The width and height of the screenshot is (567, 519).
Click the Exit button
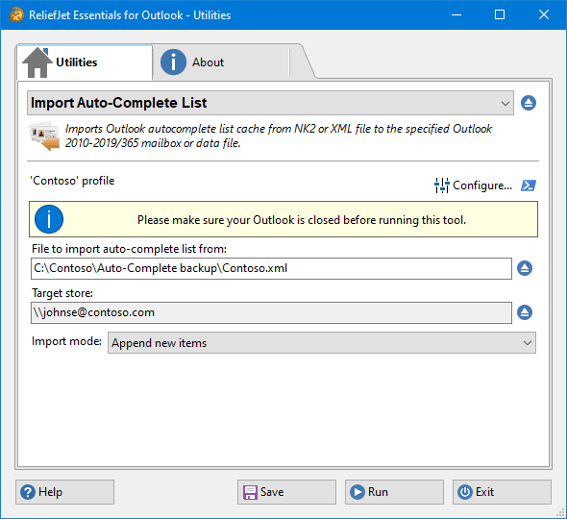pyautogui.click(x=502, y=492)
